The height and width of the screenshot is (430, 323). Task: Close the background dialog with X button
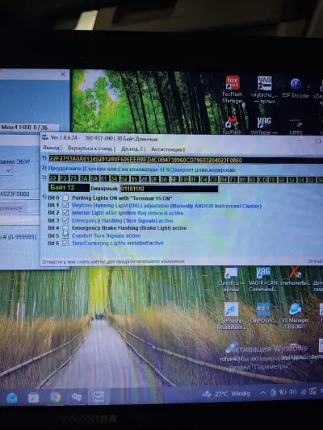tap(63, 74)
